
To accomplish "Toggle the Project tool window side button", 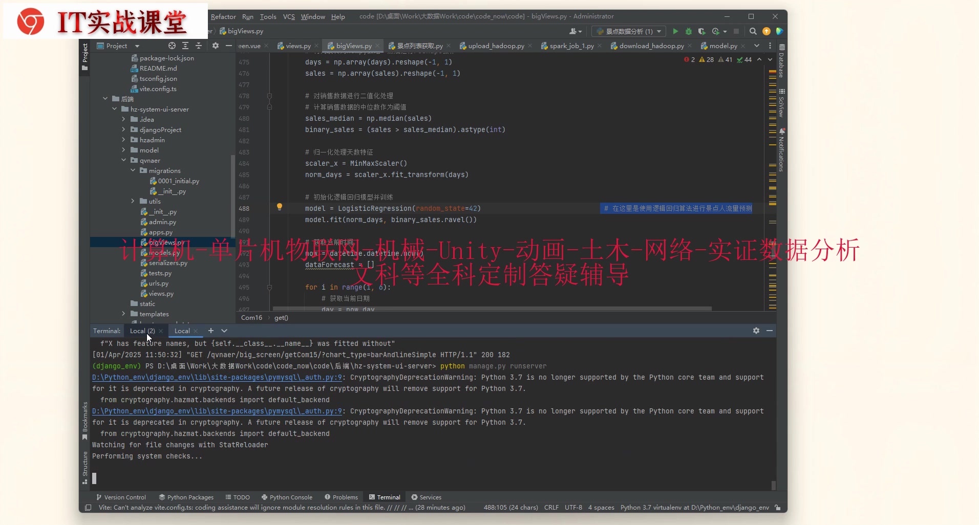I will point(85,57).
